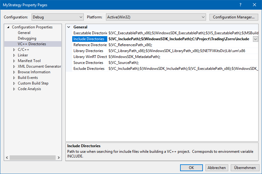Click the Abbrechen button
Screen dimensions: 262x174
216,168
